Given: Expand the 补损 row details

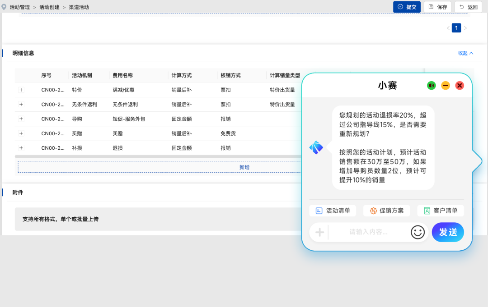Looking at the screenshot, I should (21, 147).
